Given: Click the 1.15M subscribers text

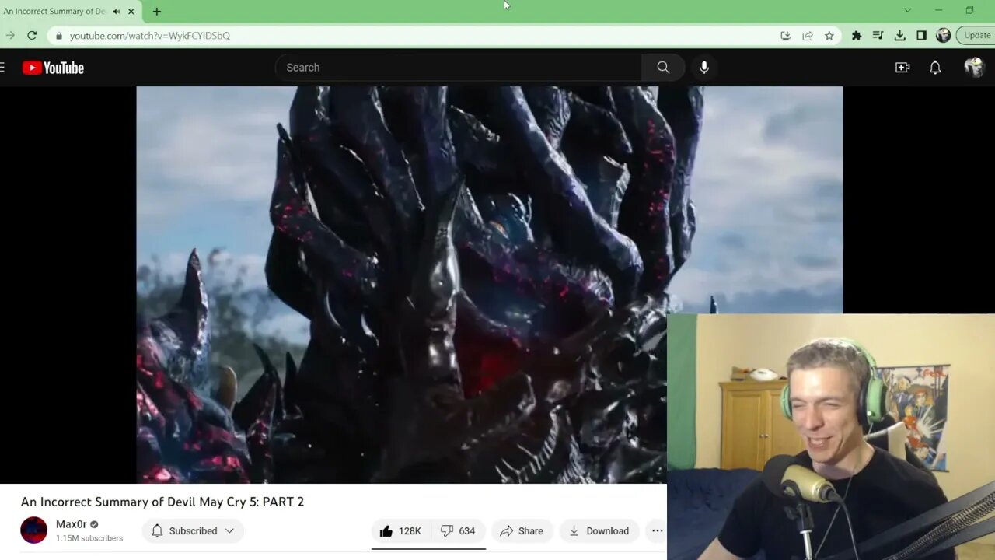Looking at the screenshot, I should (89, 538).
